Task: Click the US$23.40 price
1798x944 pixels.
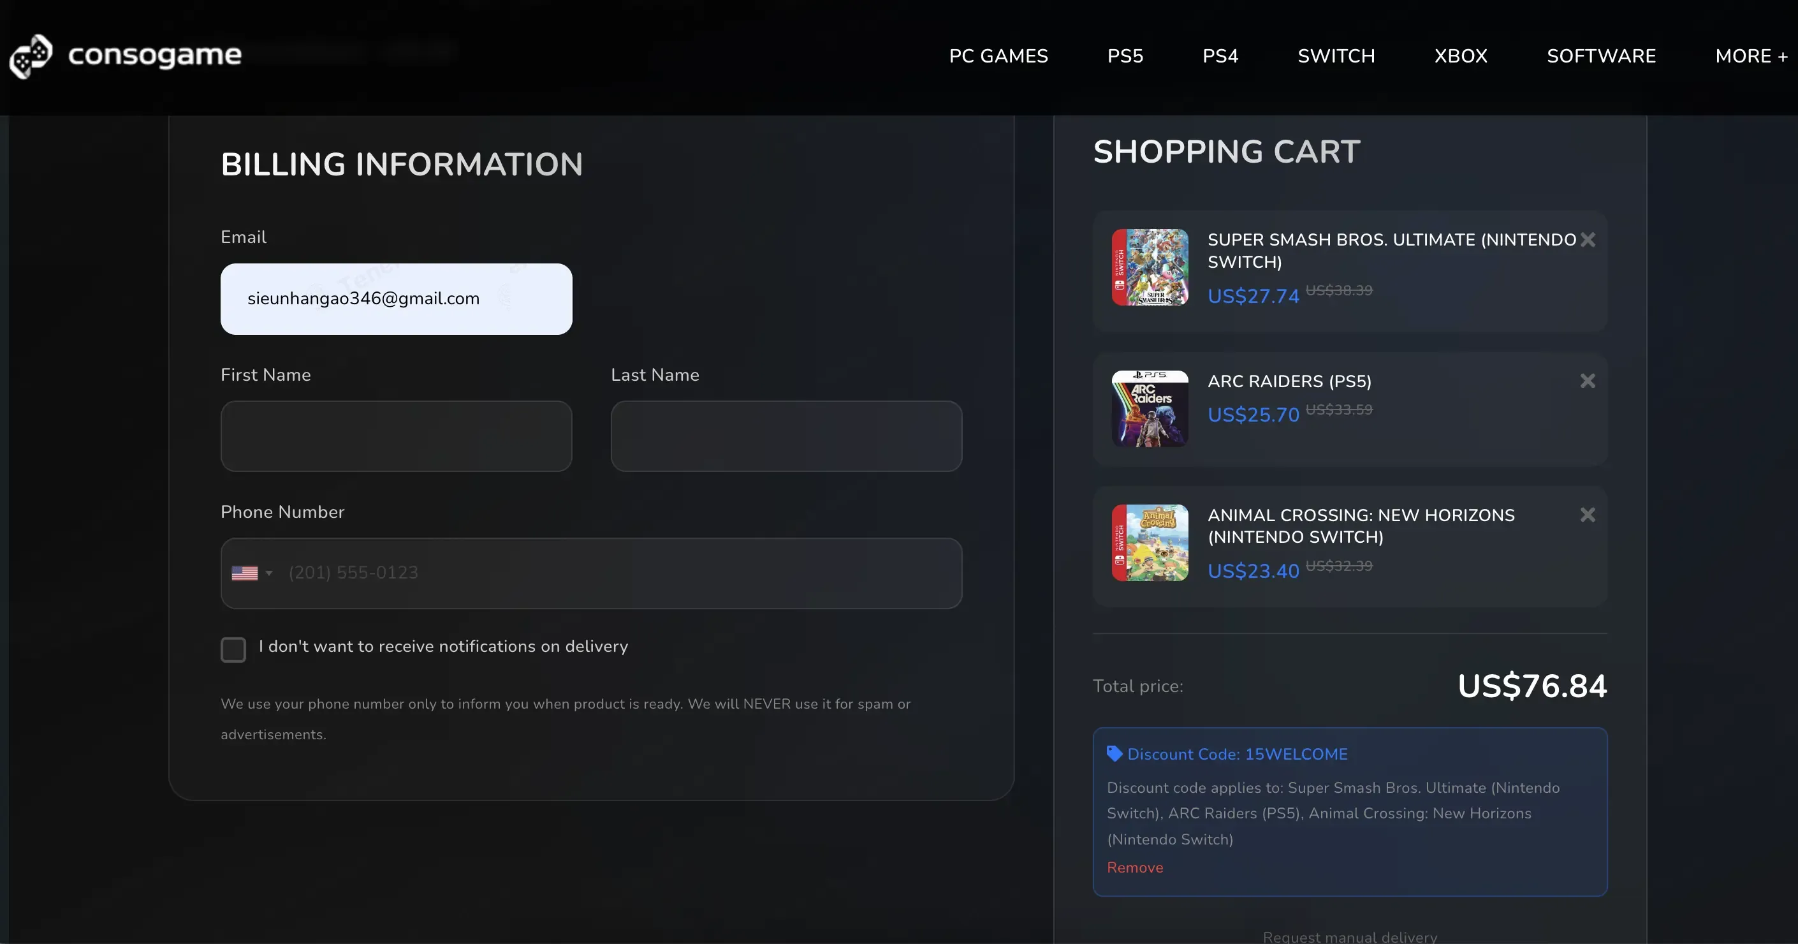Action: [1253, 571]
